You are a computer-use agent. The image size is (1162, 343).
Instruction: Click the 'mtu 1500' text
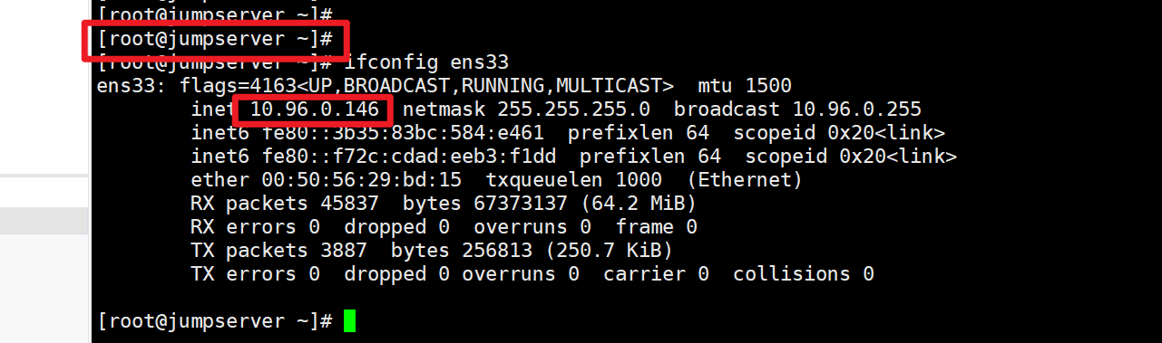pos(745,86)
